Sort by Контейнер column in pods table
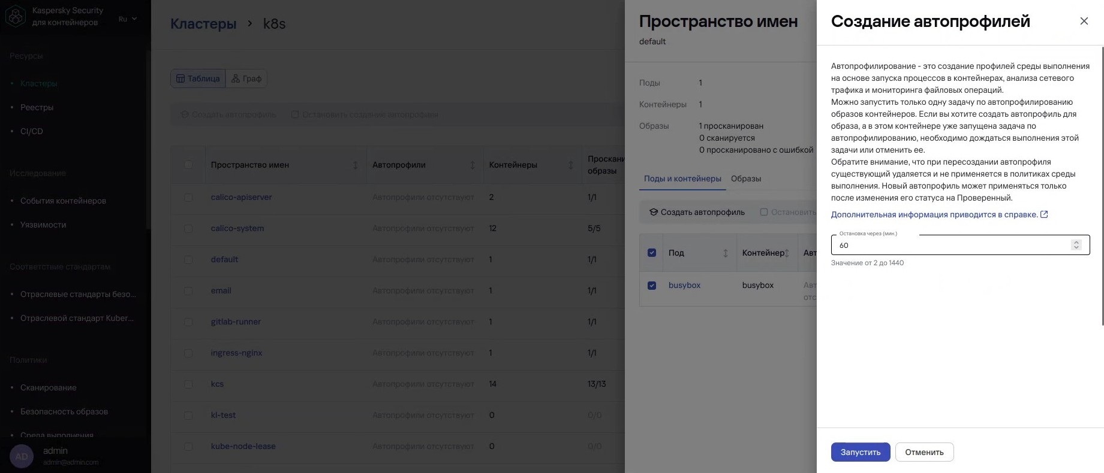 pyautogui.click(x=787, y=253)
